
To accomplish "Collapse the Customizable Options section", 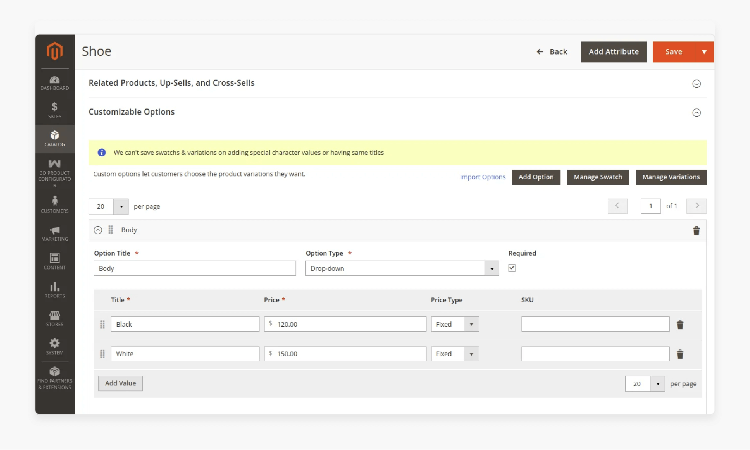I will pos(696,113).
